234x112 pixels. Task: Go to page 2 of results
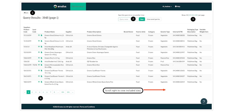pos(32,92)
